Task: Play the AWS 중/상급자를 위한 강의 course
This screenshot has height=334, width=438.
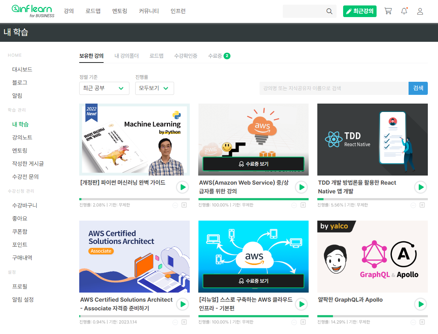Action: pos(301,187)
